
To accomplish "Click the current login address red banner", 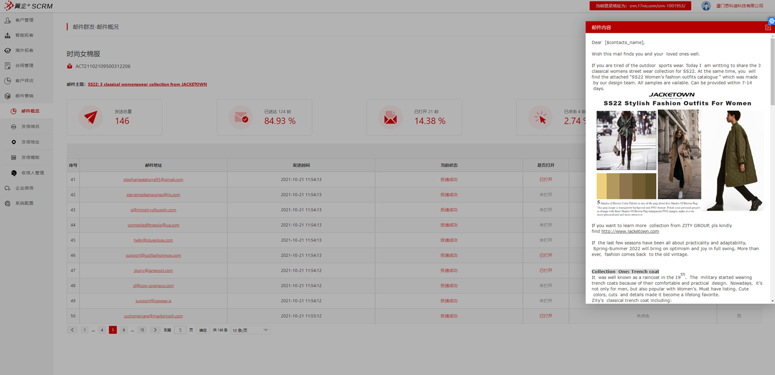I will tap(640, 6).
